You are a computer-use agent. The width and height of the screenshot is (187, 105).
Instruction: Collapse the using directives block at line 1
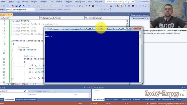tap(12, 21)
